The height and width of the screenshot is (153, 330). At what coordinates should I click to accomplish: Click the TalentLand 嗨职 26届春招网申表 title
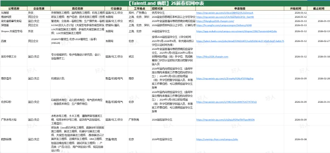[x=166, y=3]
